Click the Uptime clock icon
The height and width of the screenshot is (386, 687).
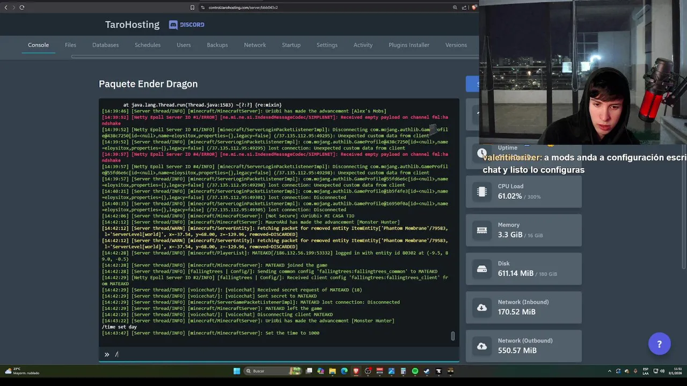(x=482, y=153)
